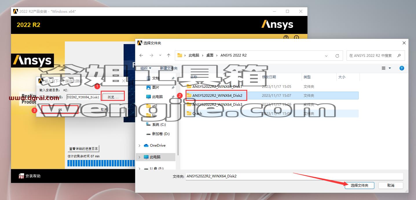The image size is (416, 200).
Task: Expand the OneDrive tree node
Action: 140,146
